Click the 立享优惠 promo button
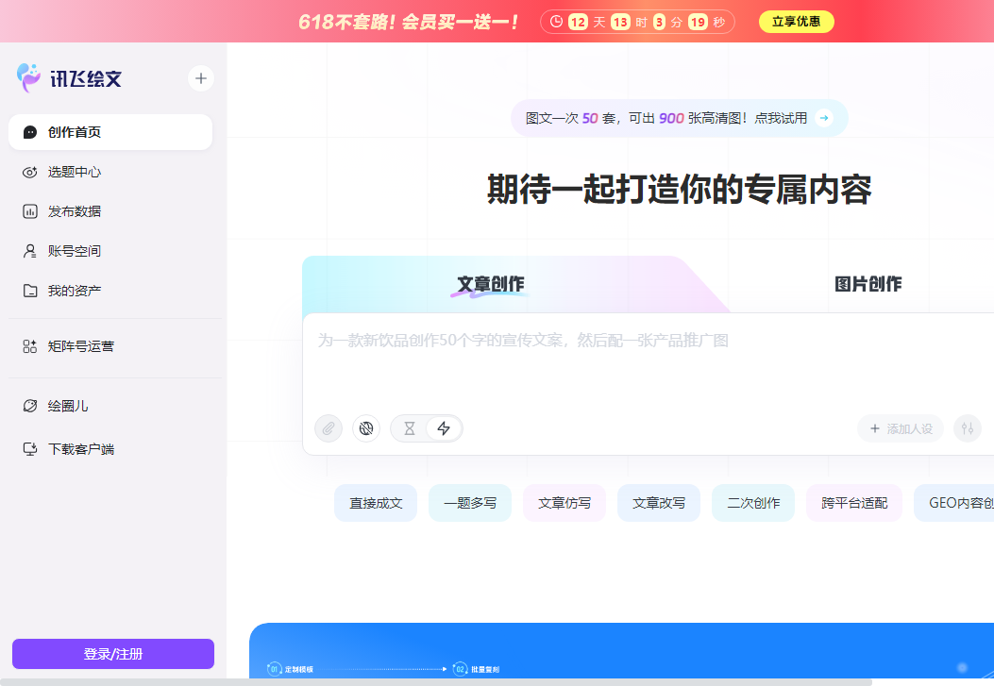Viewport: 994px width, 686px height. coord(796,22)
